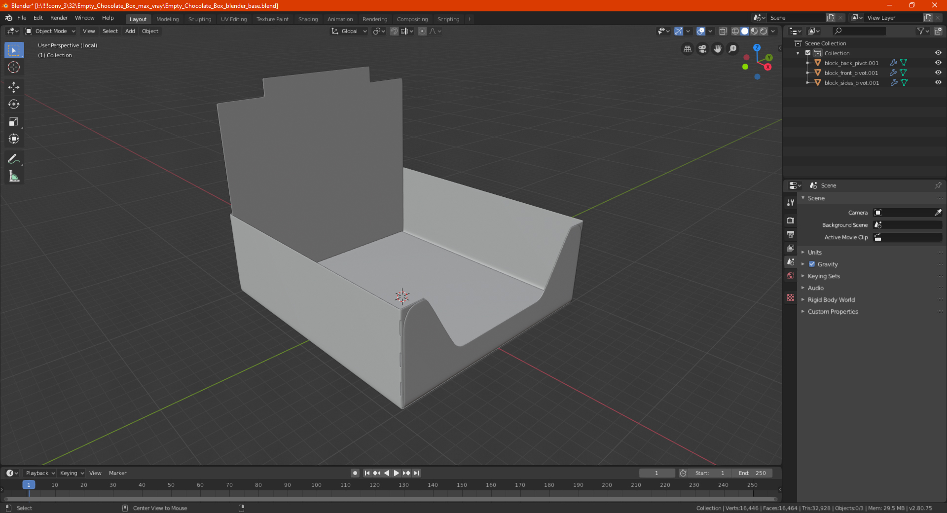Screen dimensions: 947x513
Task: Click the End frame field
Action: [x=752, y=473]
